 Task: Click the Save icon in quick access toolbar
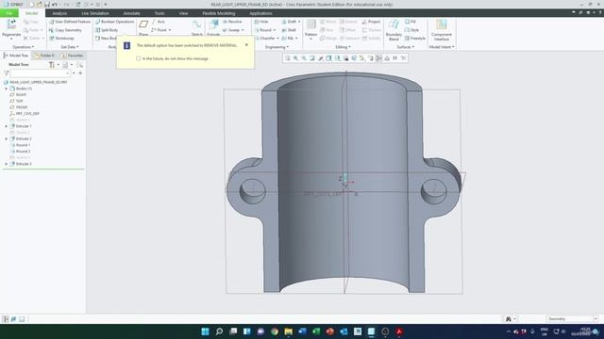(46, 4)
